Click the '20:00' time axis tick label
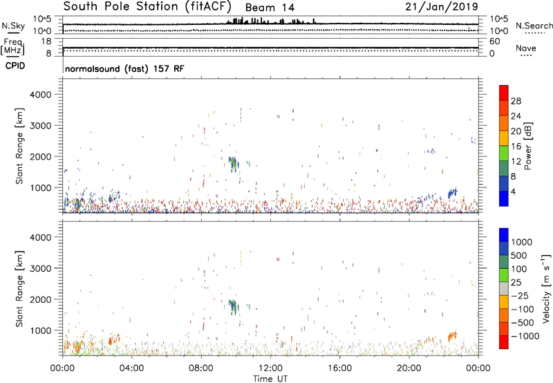Image resolution: width=553 pixels, height=383 pixels. coord(409,368)
